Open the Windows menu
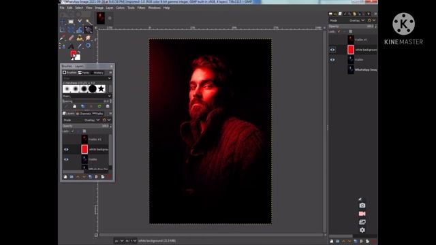436x245 pixels. [154, 7]
